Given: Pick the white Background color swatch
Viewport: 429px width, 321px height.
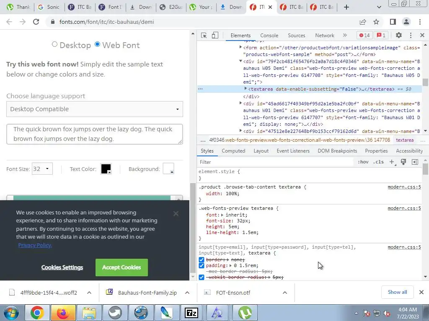Looking at the screenshot, I should [x=168, y=169].
